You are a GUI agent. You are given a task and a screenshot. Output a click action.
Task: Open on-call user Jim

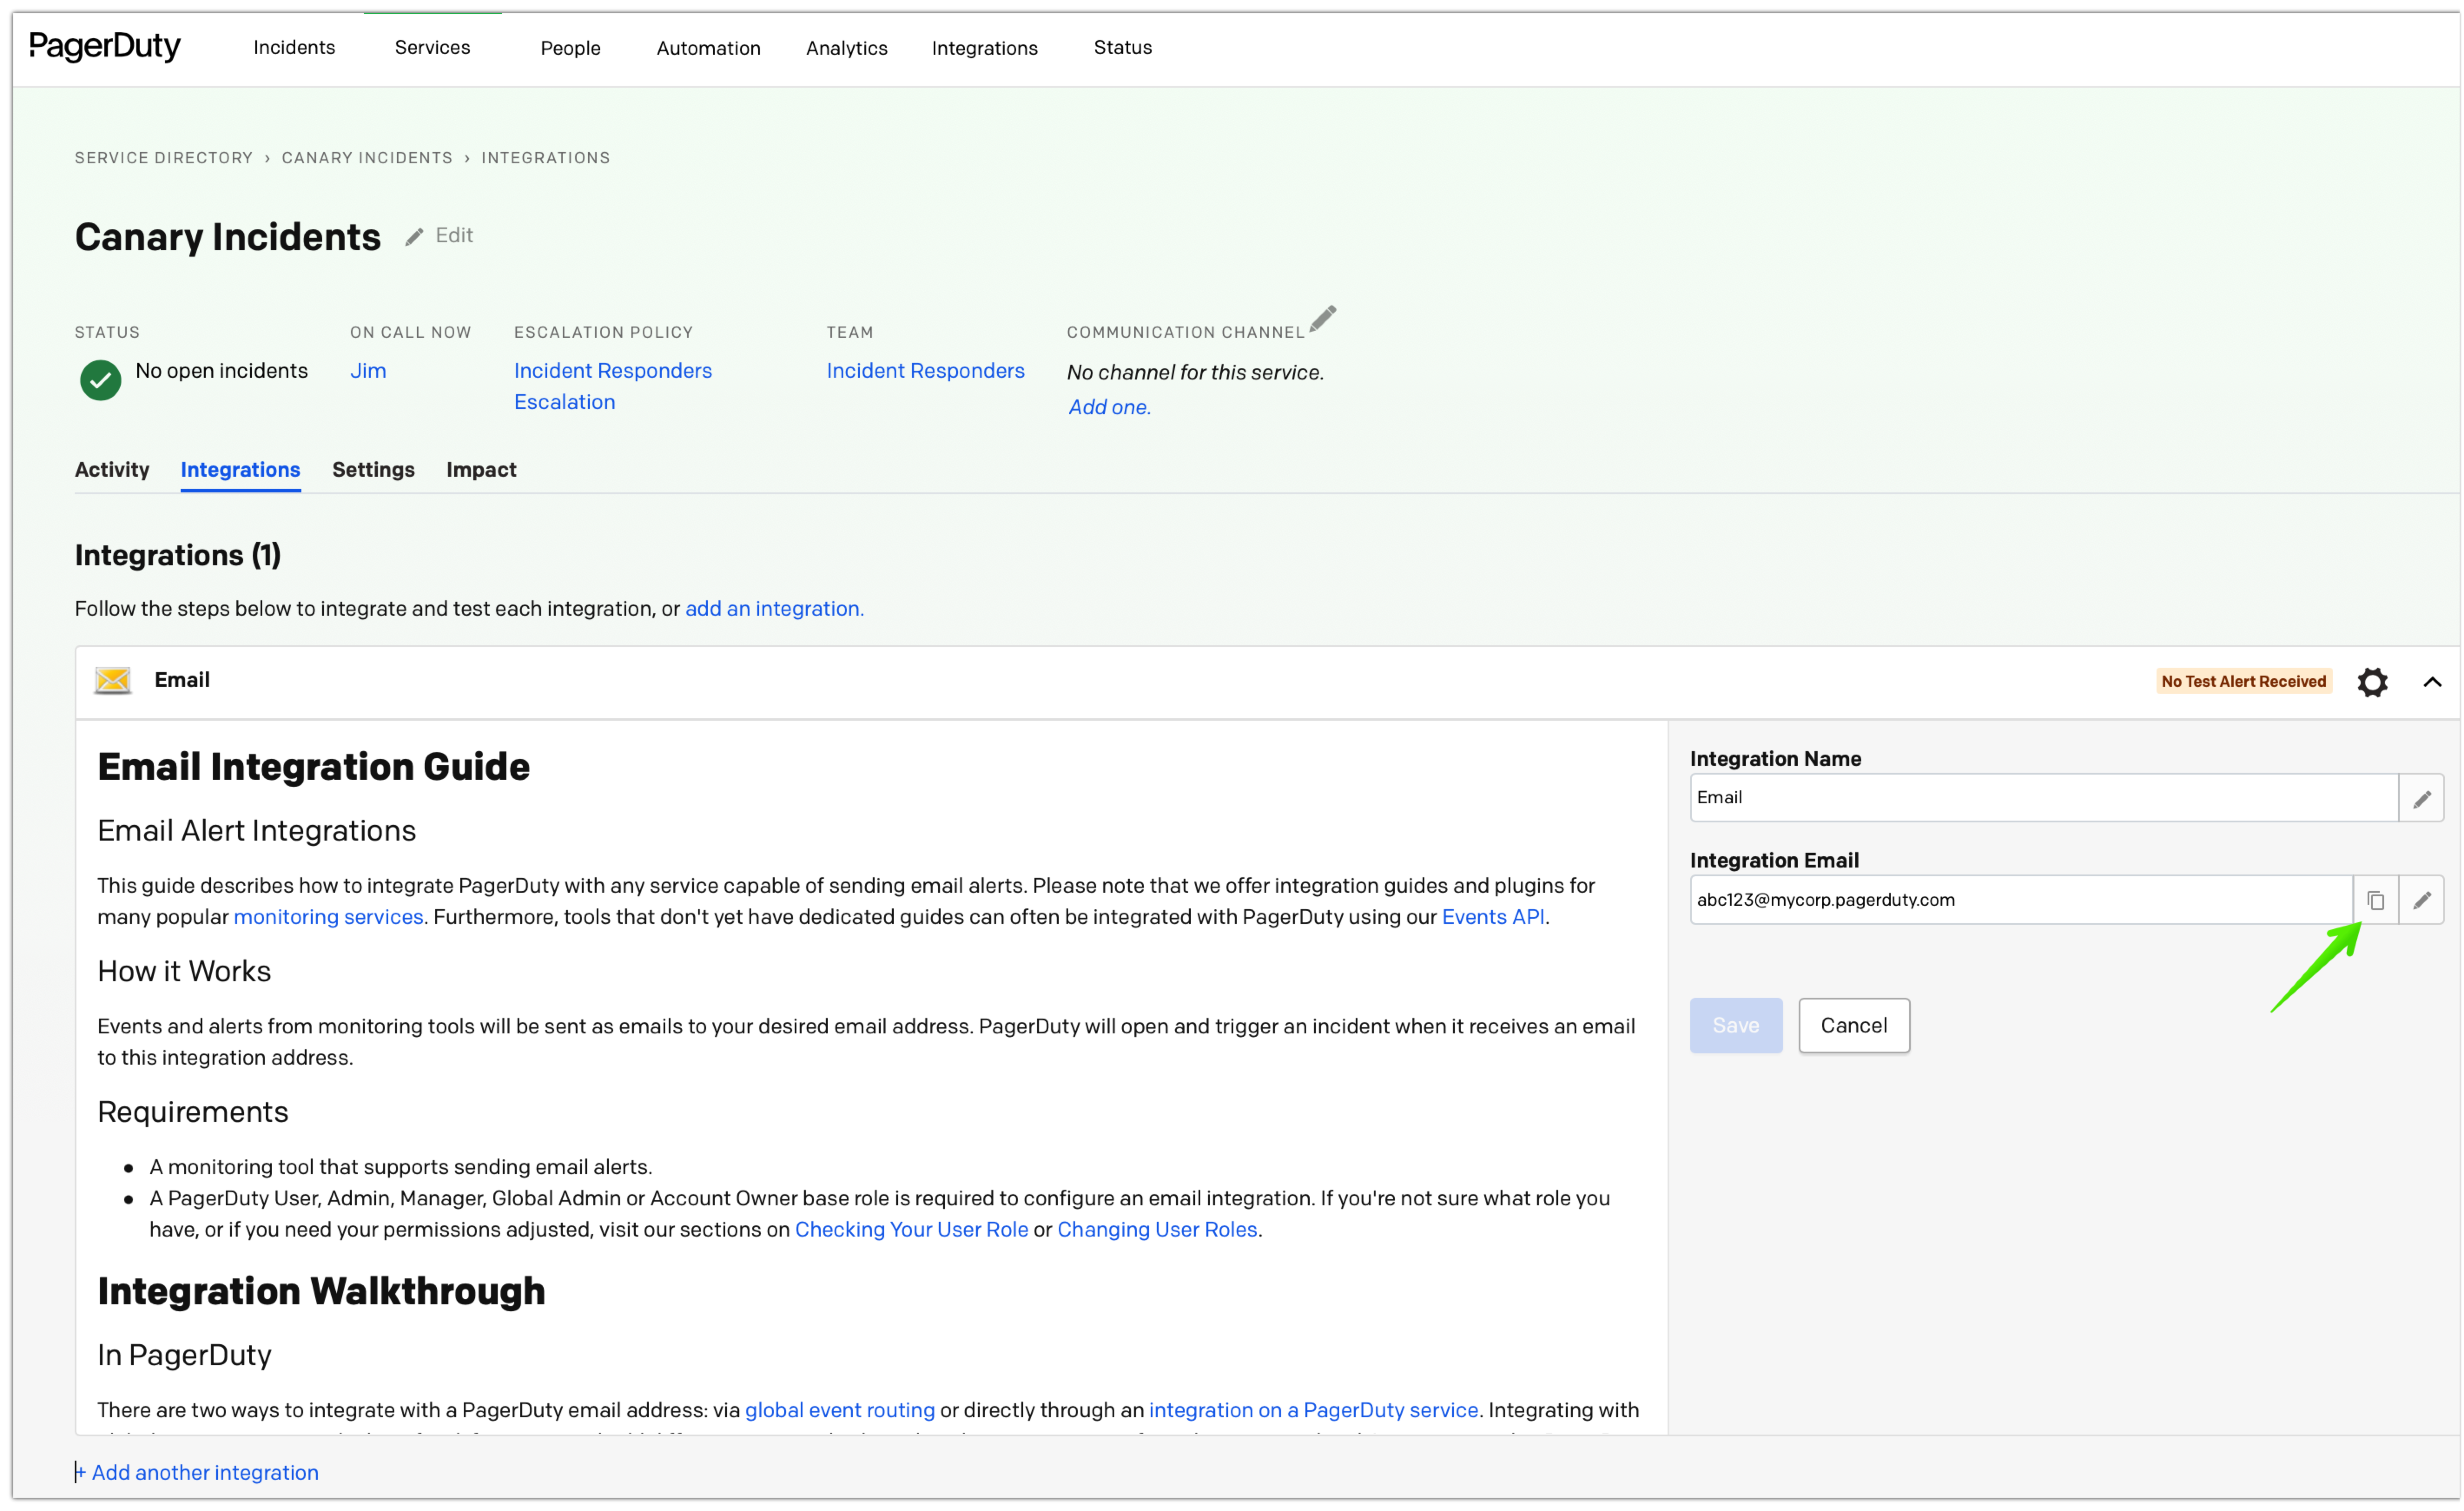point(368,371)
